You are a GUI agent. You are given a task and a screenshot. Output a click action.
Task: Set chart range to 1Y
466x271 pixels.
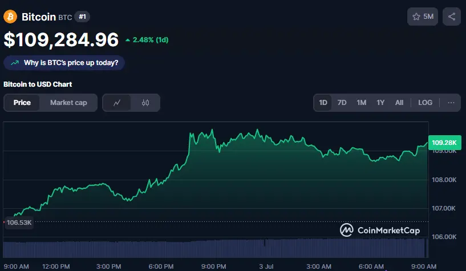pos(380,103)
